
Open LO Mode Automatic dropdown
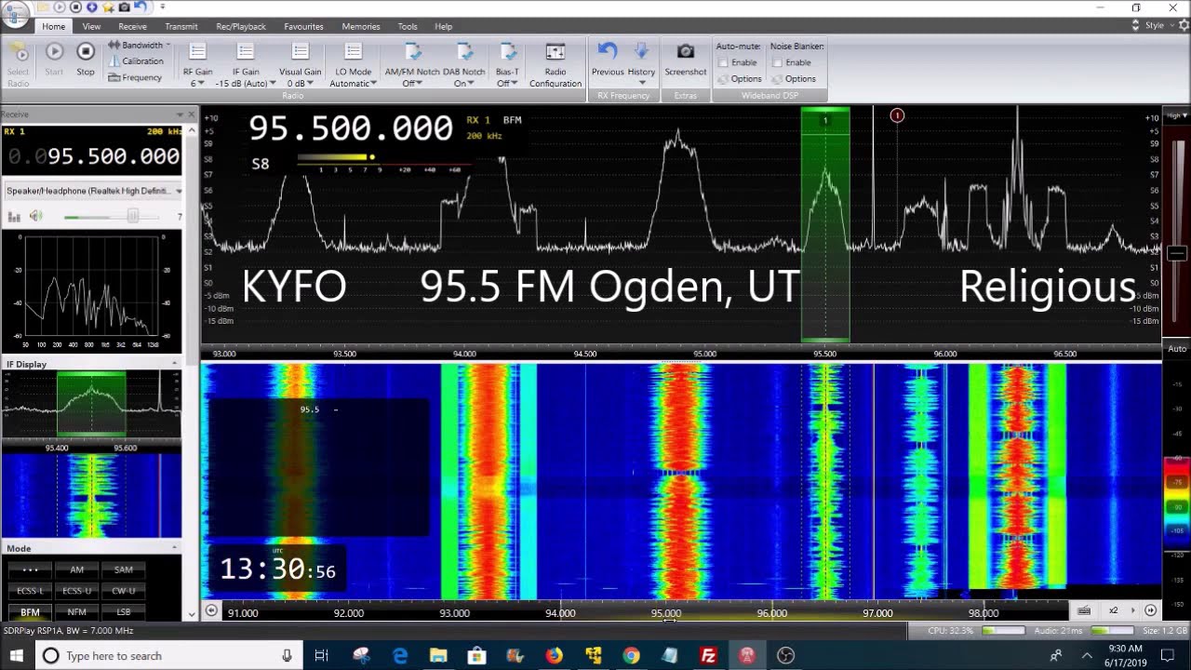[x=353, y=64]
